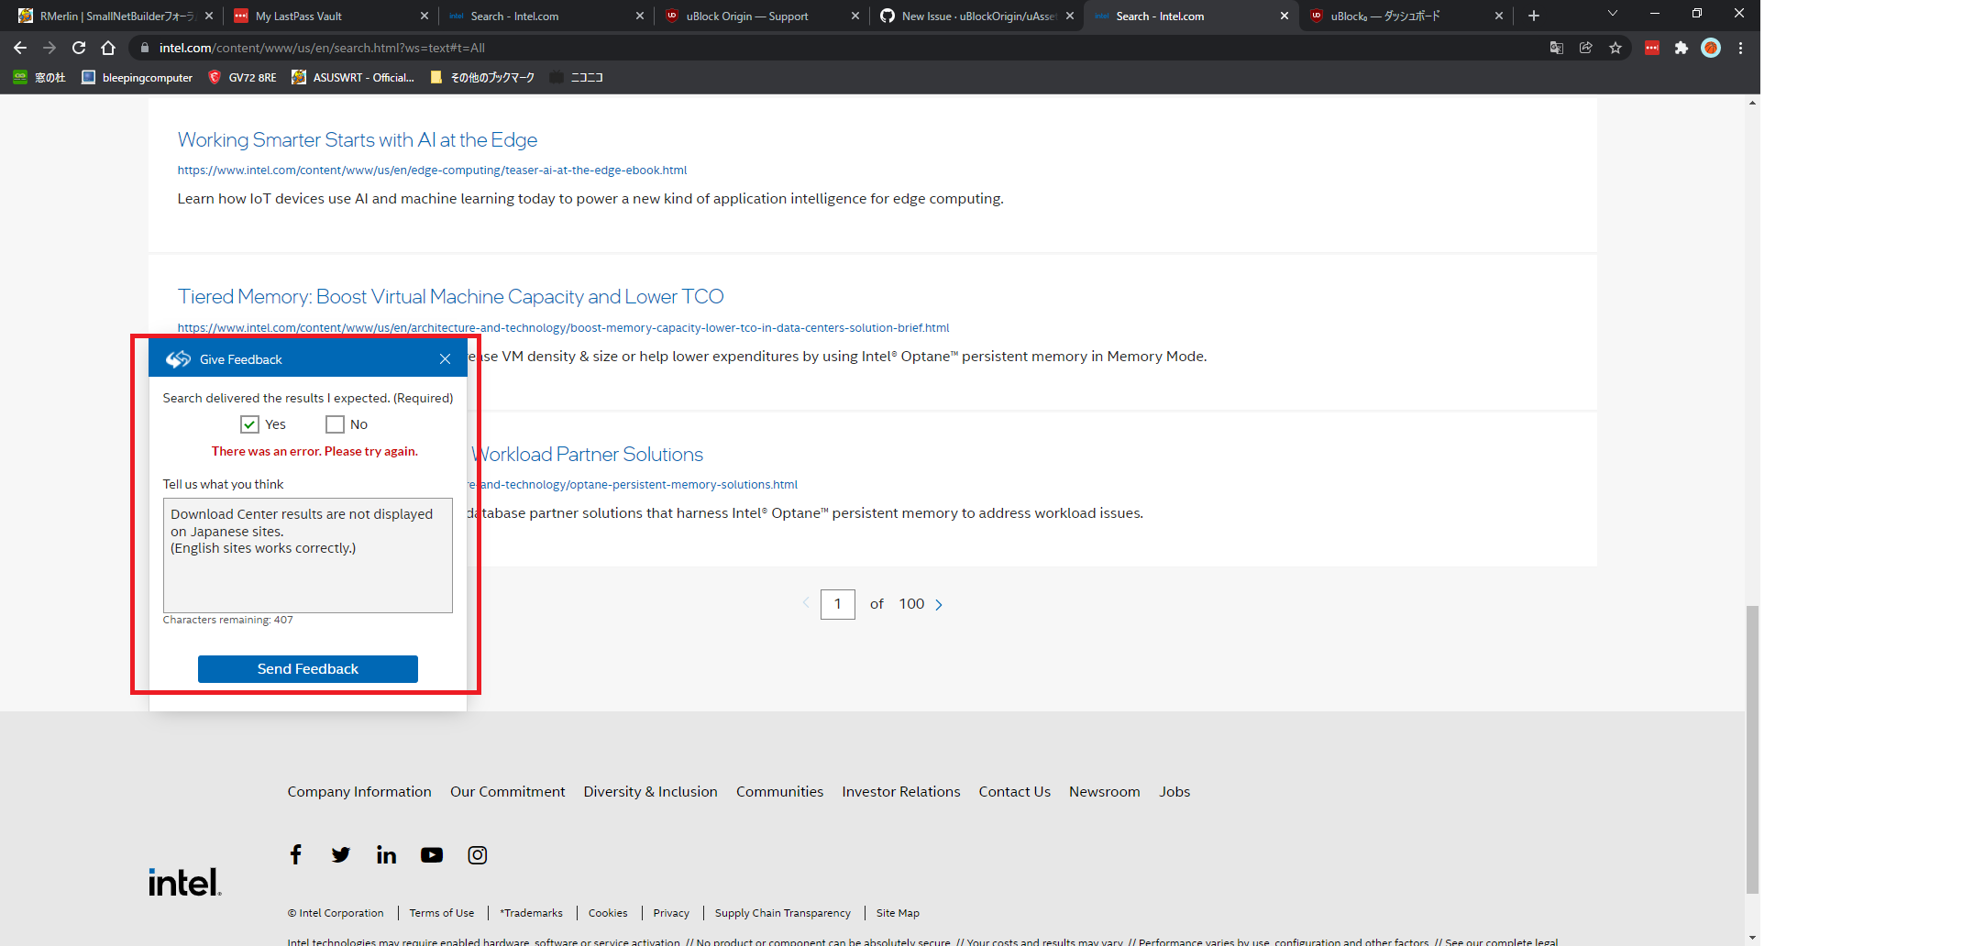
Task: Click the Intel logo in the footer
Action: pos(183,880)
